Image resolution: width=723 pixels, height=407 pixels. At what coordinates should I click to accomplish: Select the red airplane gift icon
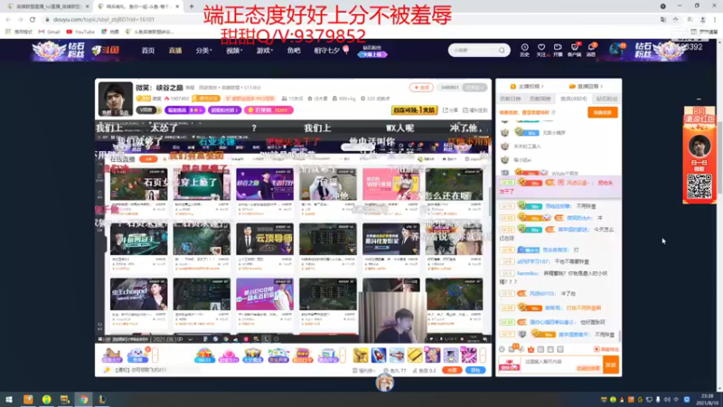(397, 355)
